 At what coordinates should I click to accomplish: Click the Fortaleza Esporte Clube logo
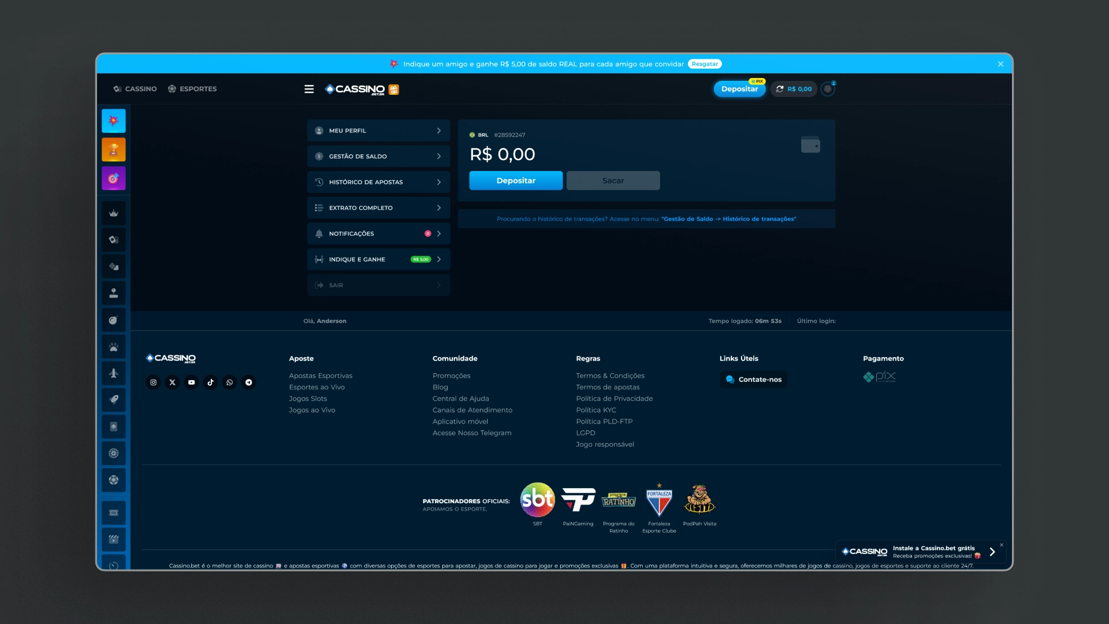tap(659, 500)
